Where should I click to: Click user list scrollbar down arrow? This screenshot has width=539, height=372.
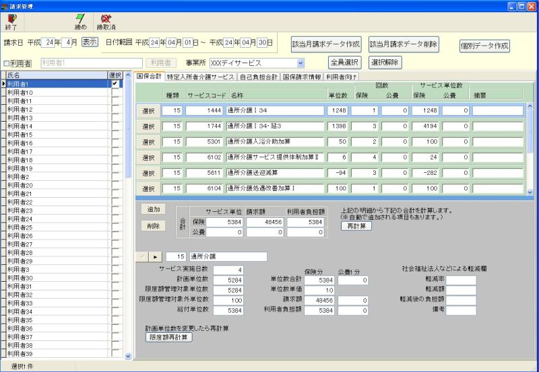pos(128,357)
